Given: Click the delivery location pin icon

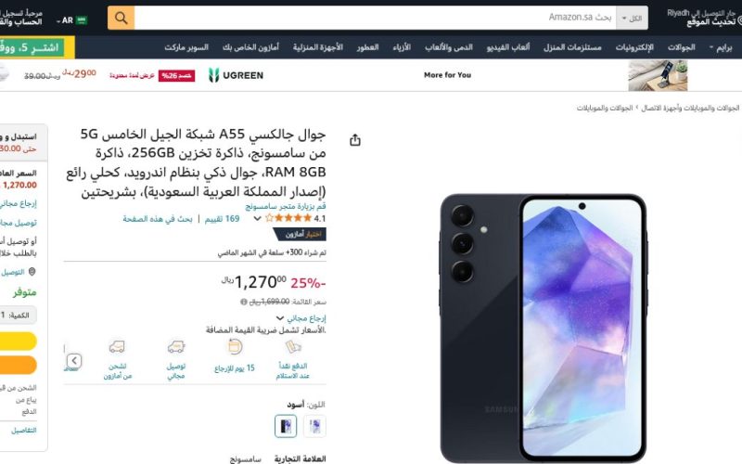Looking at the screenshot, I should 32,272.
